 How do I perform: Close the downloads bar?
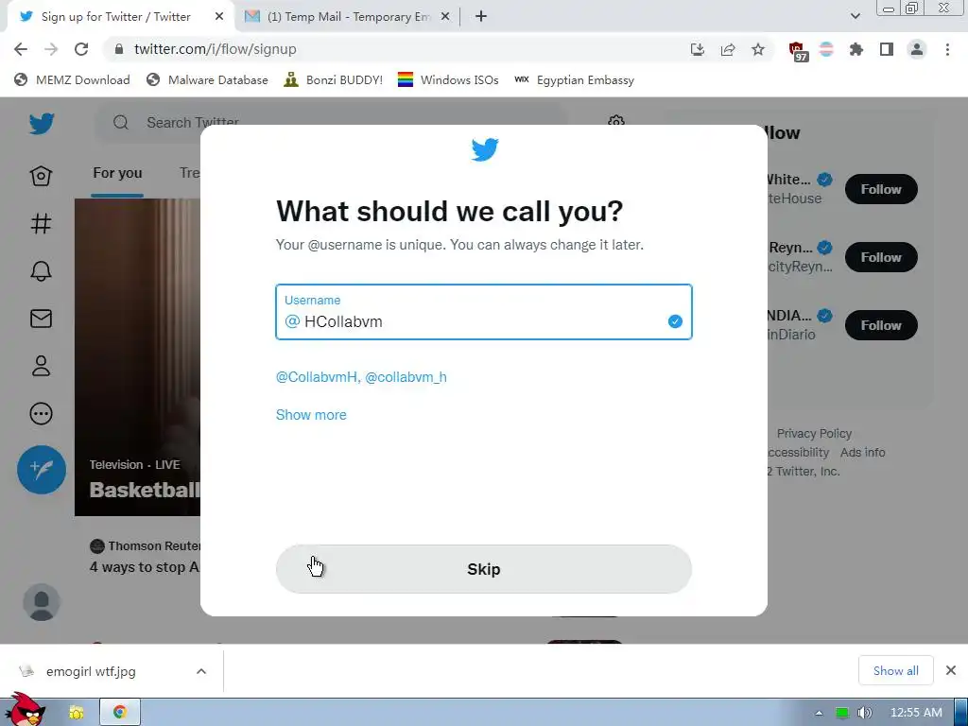pyautogui.click(x=951, y=670)
